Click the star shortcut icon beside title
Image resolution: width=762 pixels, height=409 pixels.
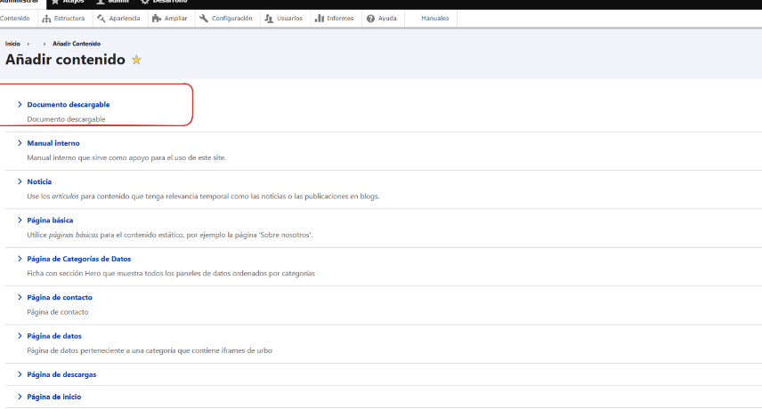pyautogui.click(x=136, y=60)
